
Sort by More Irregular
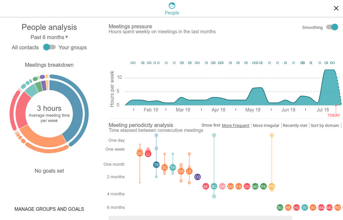[266, 125]
